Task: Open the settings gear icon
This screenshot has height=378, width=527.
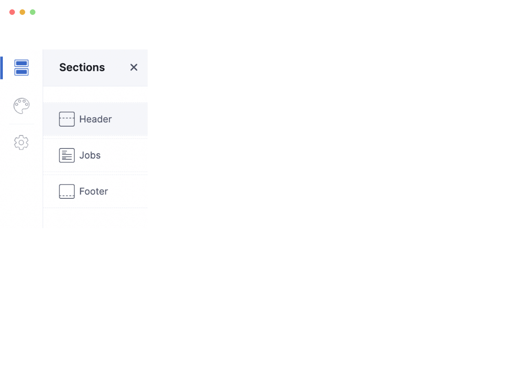Action: point(21,142)
